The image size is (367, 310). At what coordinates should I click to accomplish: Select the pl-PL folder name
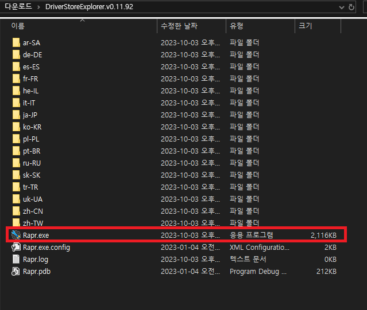pyautogui.click(x=31, y=139)
